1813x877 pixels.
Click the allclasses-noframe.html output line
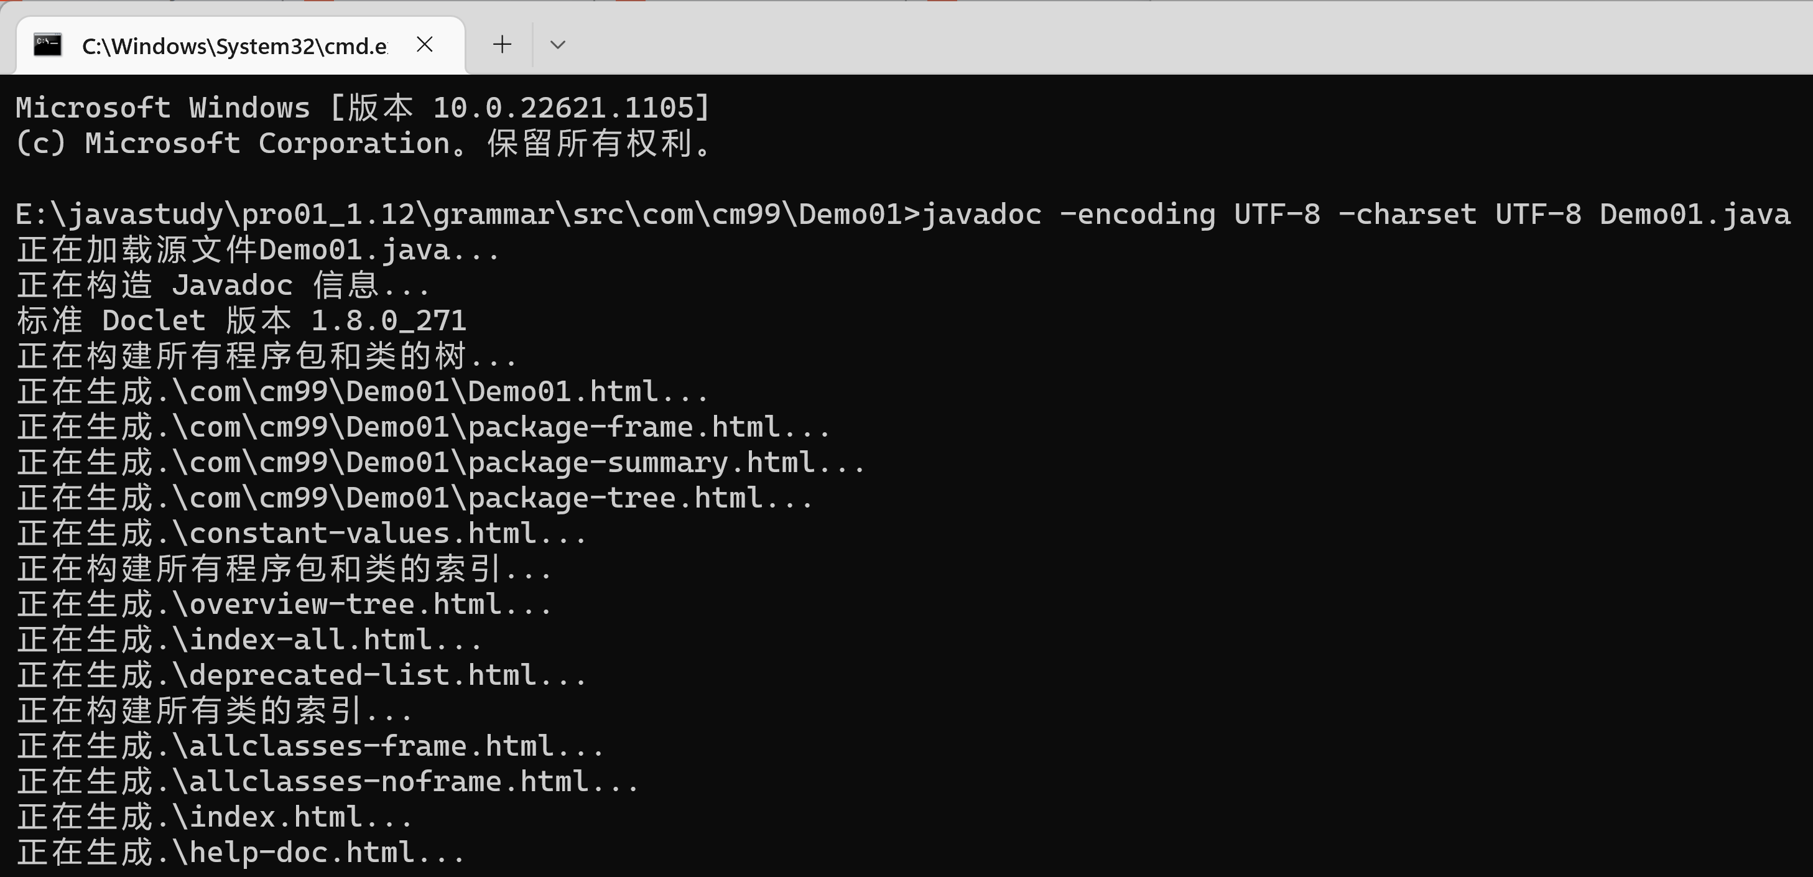click(x=328, y=781)
